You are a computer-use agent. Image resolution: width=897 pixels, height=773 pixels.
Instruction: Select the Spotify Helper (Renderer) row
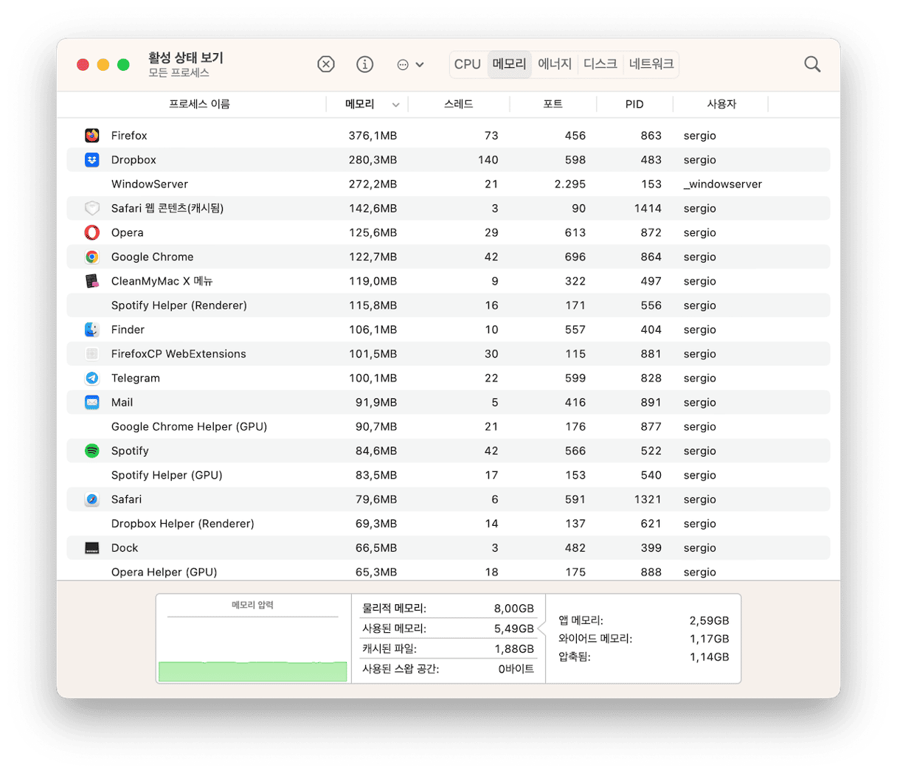[448, 305]
